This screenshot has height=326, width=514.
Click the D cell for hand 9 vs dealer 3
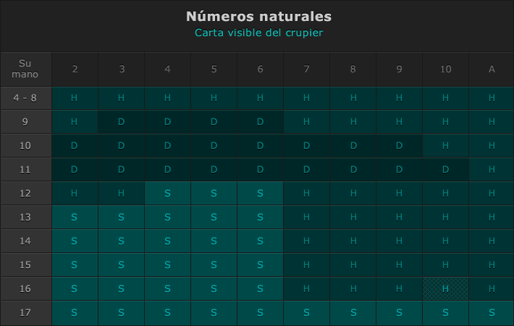[x=122, y=121]
